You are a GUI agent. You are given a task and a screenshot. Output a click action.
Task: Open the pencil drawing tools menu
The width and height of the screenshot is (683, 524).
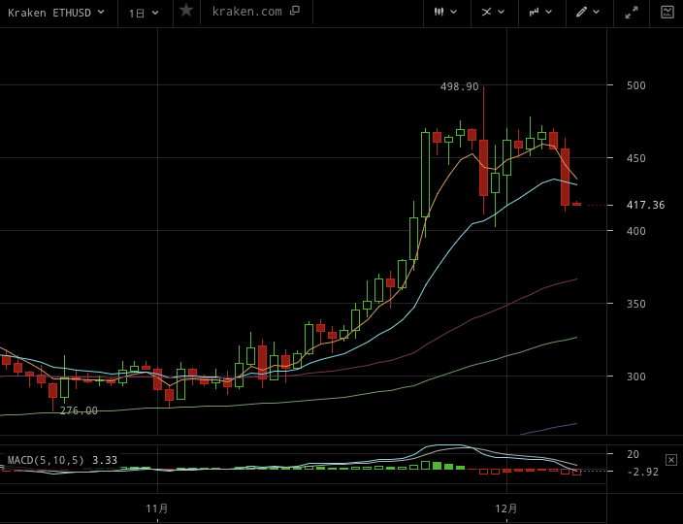click(588, 13)
